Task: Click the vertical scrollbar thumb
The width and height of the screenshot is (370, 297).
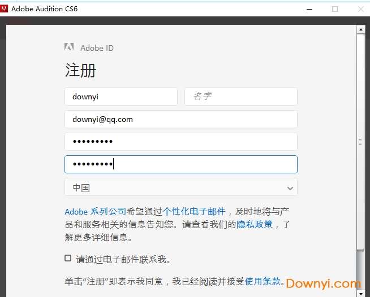Action: pyautogui.click(x=360, y=142)
